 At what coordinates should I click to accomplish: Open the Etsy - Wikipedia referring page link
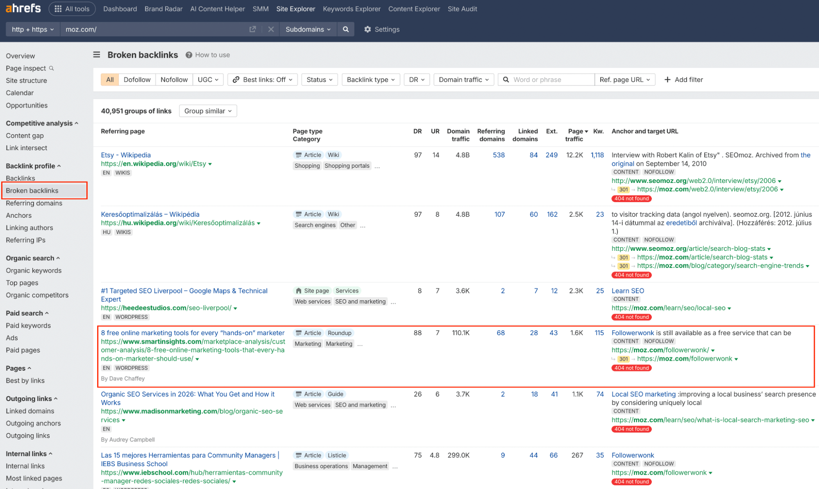click(x=126, y=155)
